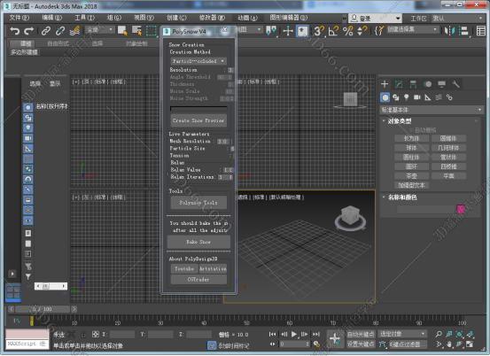Open the Display tab in command panel
The image size is (490, 356).
(442, 84)
